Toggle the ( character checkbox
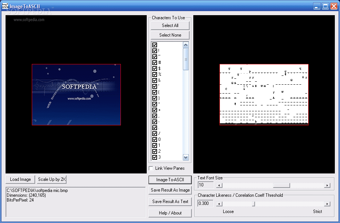This screenshot has height=223, width=340. 154,92
